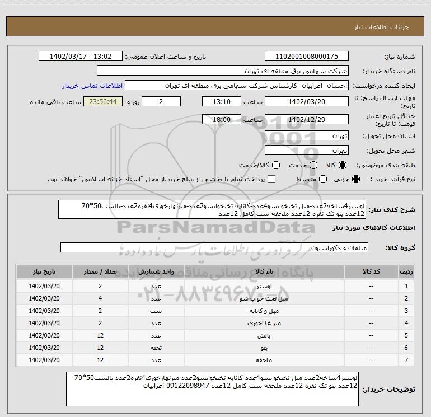431x417 pixels.
Task: Click the جزئیات اطلاعات نیاز header title
Action: pyautogui.click(x=382, y=27)
